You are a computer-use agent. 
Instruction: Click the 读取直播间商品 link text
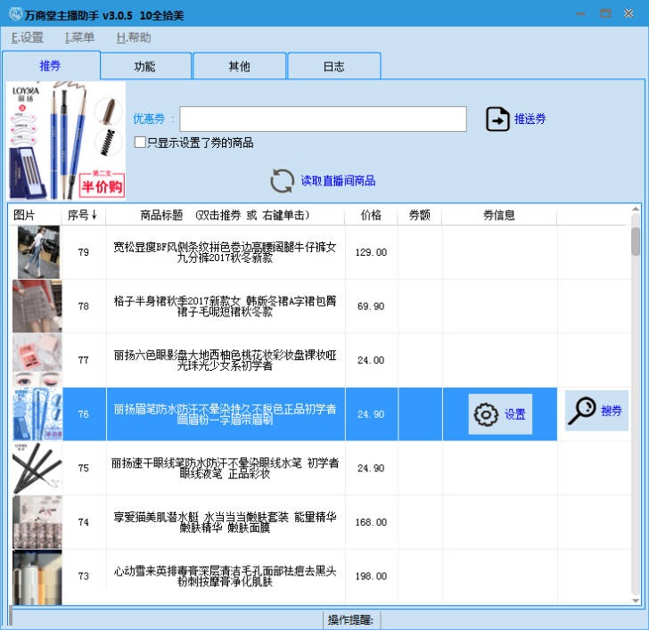pyautogui.click(x=338, y=181)
